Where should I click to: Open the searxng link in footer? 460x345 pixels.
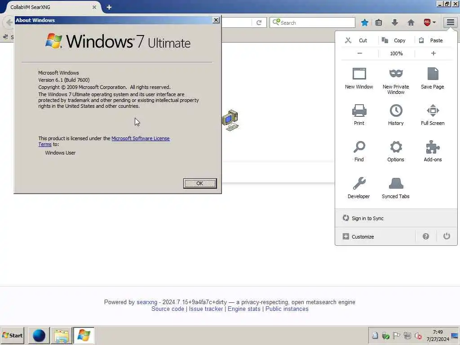[147, 302]
